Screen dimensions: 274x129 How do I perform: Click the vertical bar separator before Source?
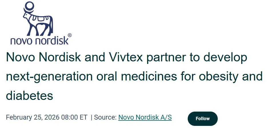click(x=91, y=117)
